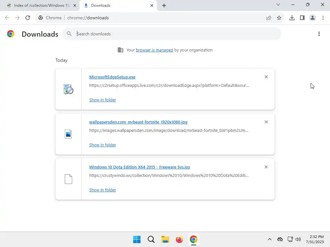Screen dimensions: 330x247
Task: Open the network status tray icon
Action: click(290, 239)
